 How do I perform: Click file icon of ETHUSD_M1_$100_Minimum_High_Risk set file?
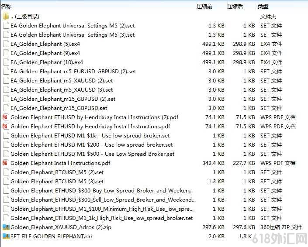pos(6,209)
